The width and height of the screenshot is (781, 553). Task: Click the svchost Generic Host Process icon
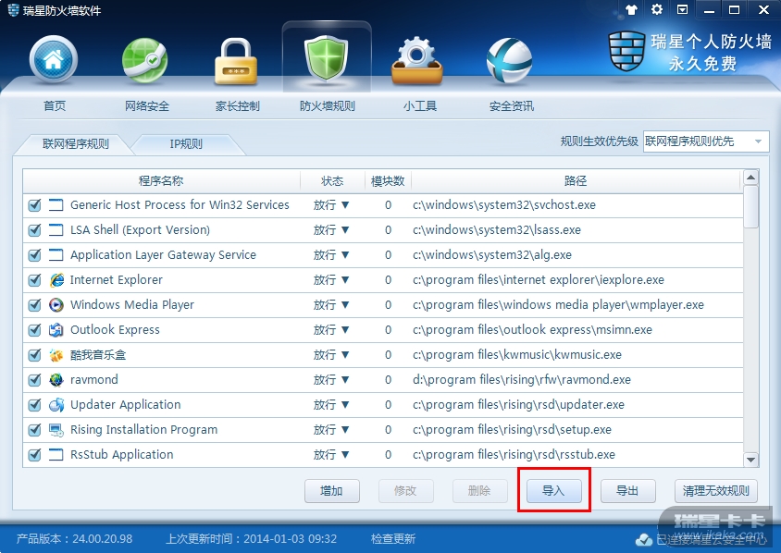[x=56, y=205]
